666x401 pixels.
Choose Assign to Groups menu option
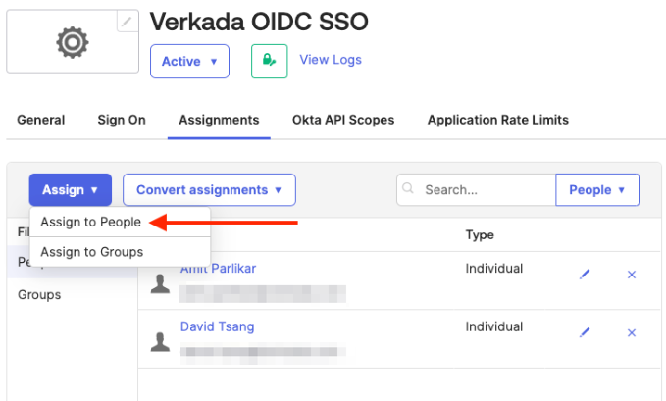click(x=91, y=252)
